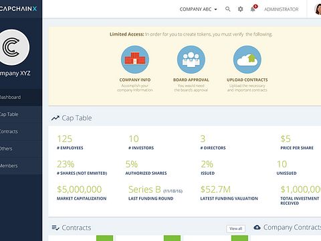Click the CapchainX logo

point(18,9)
